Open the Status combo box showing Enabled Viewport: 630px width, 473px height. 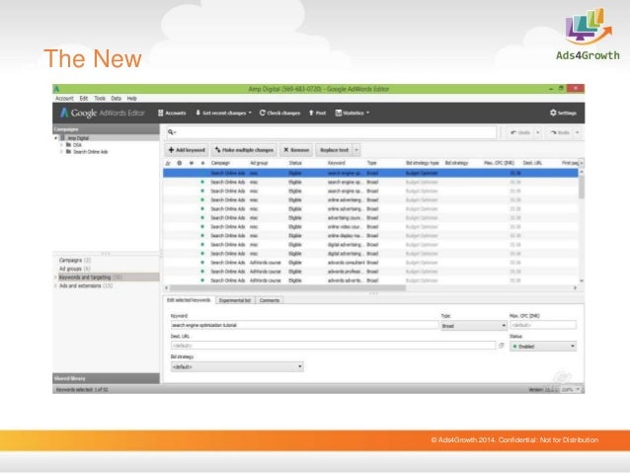(x=543, y=347)
